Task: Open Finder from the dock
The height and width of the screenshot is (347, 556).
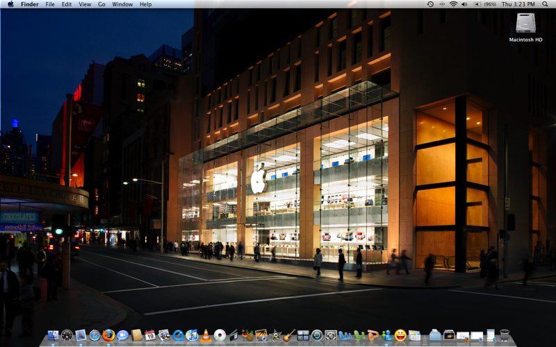Action: tap(54, 335)
